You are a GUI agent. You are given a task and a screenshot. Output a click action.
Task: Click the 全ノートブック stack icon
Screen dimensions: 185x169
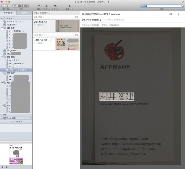[5, 21]
